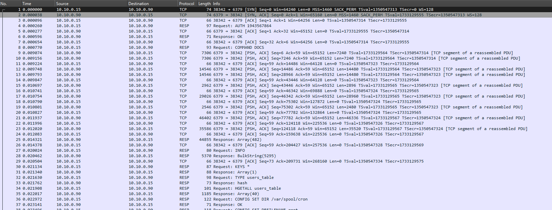The height and width of the screenshot is (210, 552).
Task: Select packet 11 ACK with Ack=14486
Action: pos(276,64)
